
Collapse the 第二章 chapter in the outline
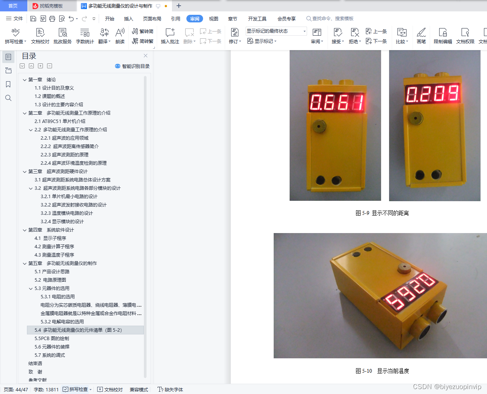[x=24, y=113]
